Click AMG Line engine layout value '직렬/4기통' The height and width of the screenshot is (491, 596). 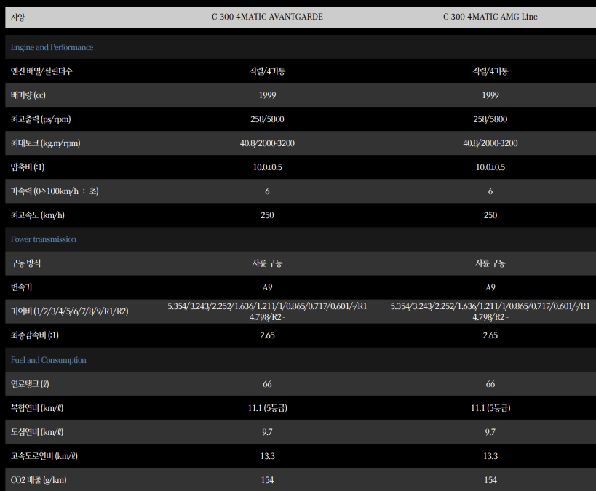490,71
